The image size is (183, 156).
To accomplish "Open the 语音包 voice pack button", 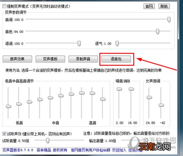I will (116, 59).
